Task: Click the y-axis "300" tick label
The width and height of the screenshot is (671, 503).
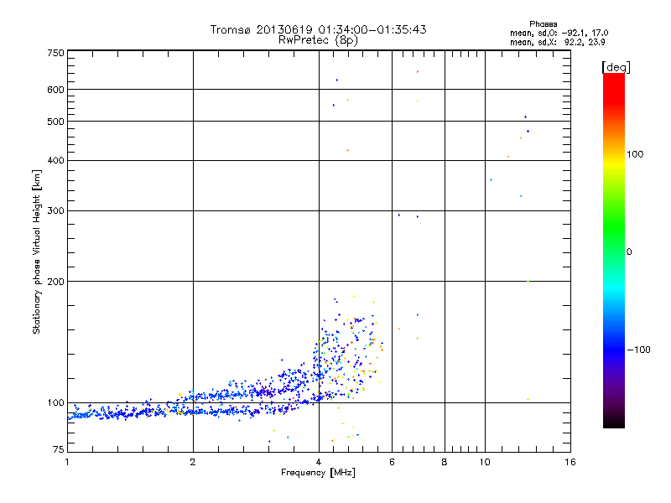Action: pyautogui.click(x=55, y=211)
